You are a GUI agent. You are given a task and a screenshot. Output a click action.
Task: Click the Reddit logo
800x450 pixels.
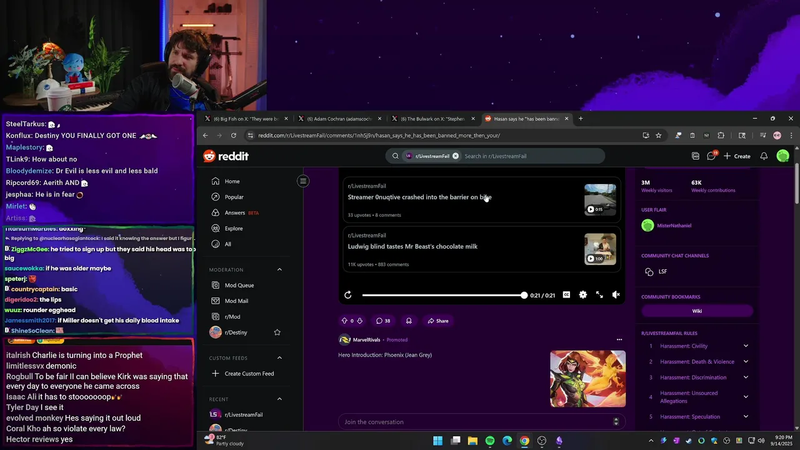[226, 156]
